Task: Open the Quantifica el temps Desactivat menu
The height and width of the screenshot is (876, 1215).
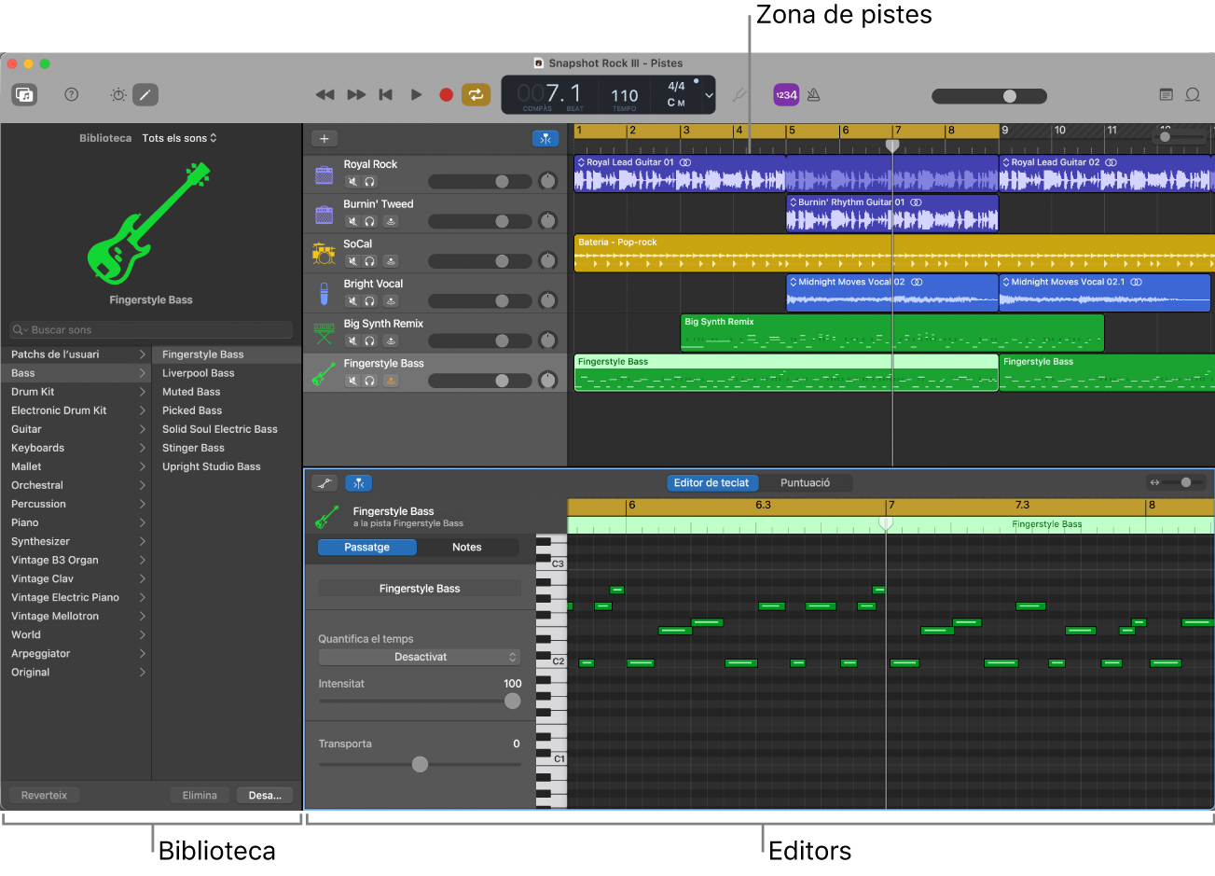Action: [419, 657]
